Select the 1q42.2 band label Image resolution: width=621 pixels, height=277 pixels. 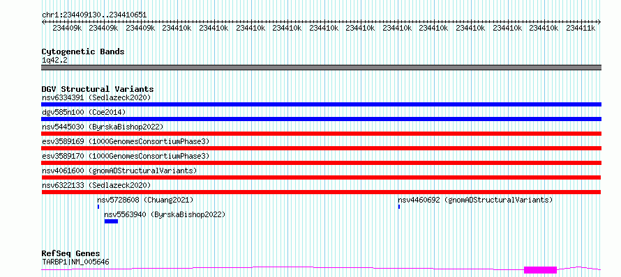[x=54, y=60]
